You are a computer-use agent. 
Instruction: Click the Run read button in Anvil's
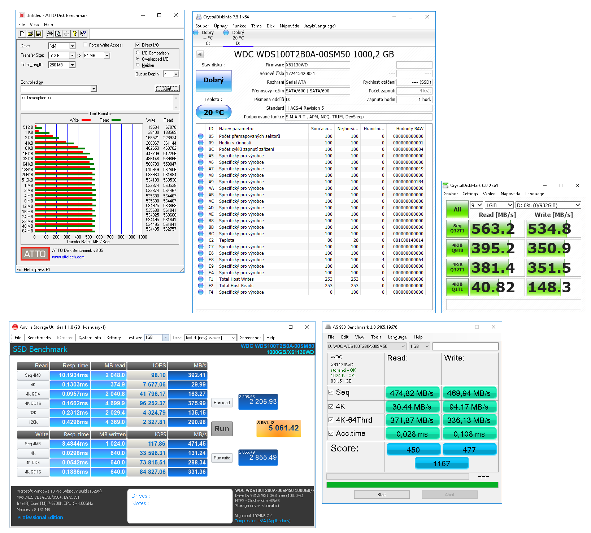coord(222,403)
